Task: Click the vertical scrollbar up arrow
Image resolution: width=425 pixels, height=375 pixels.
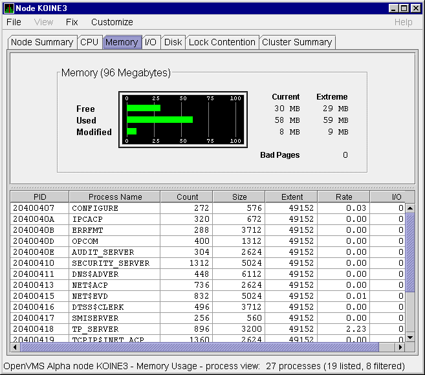Action: pyautogui.click(x=410, y=208)
